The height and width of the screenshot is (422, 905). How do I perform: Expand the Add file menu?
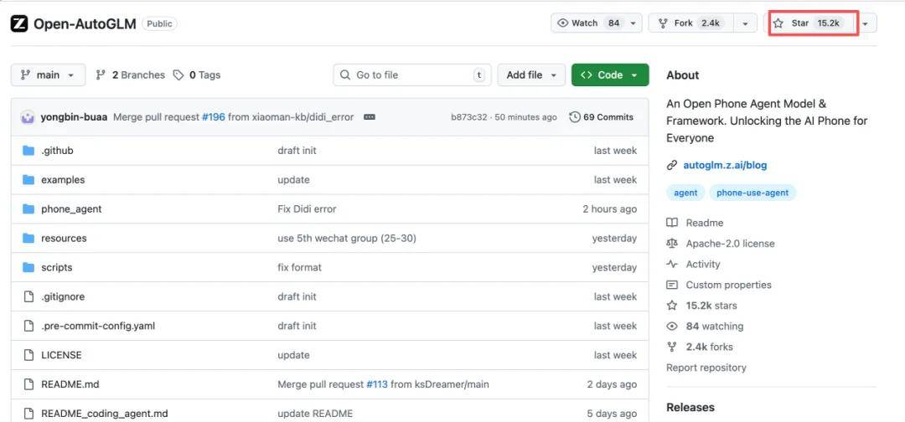point(531,75)
